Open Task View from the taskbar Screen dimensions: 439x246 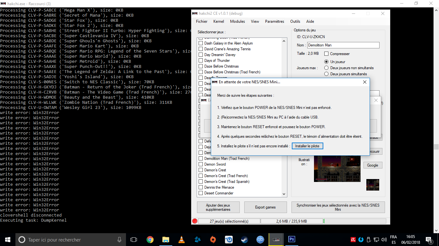(x=134, y=240)
